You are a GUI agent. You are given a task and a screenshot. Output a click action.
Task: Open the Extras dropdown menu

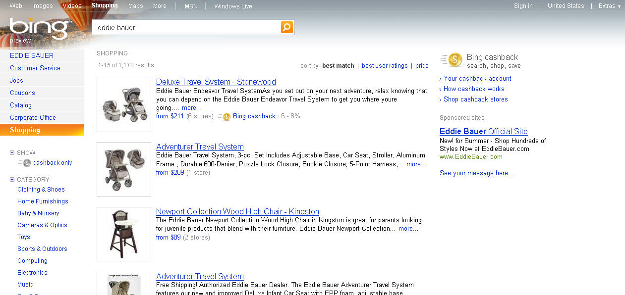point(610,6)
